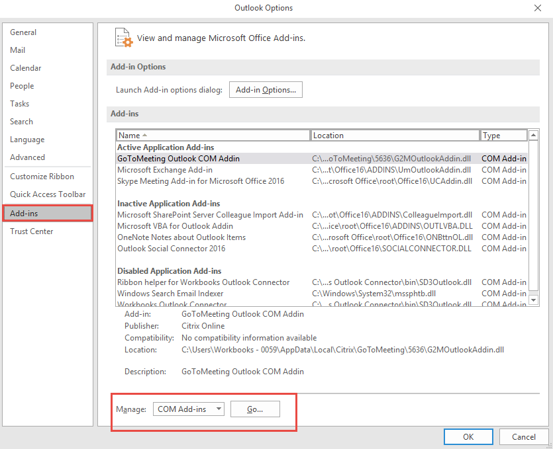Click Cancel to dismiss the dialog
553x449 pixels.
(524, 437)
